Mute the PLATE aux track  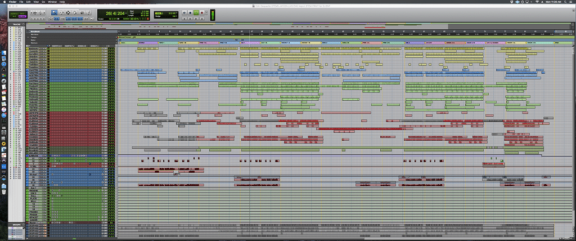pos(46,198)
